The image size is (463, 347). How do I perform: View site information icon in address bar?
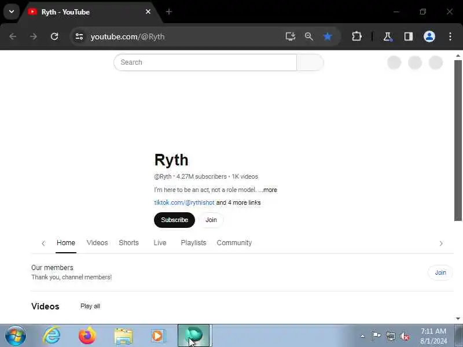tap(79, 36)
